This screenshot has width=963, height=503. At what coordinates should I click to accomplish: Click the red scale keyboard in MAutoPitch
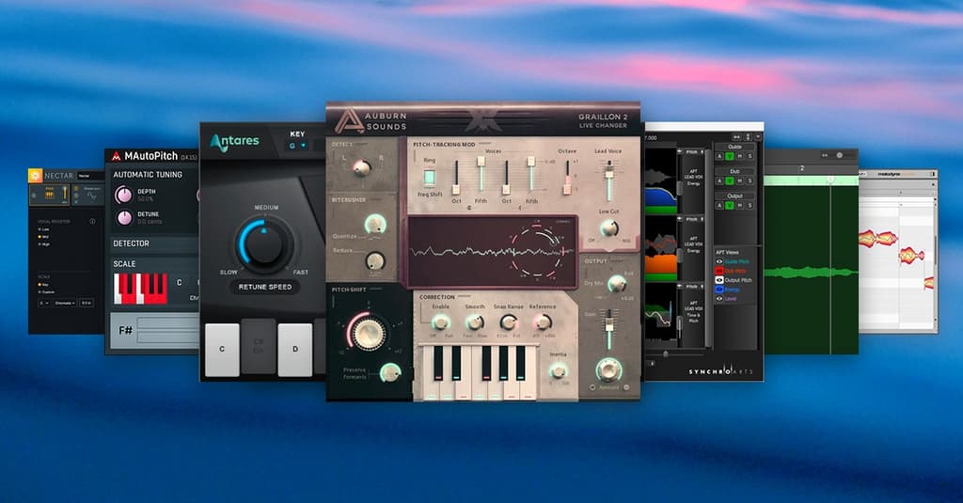point(141,289)
